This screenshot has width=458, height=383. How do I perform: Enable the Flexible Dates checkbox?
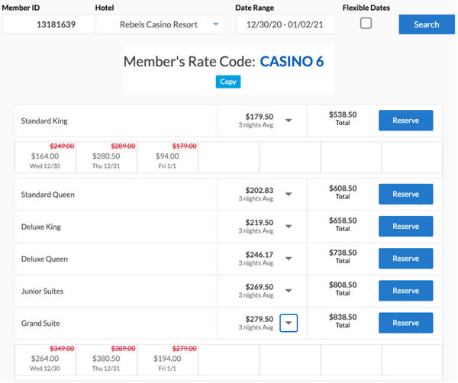(x=366, y=23)
